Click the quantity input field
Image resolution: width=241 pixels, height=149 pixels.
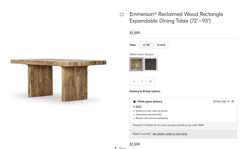coord(142,81)
